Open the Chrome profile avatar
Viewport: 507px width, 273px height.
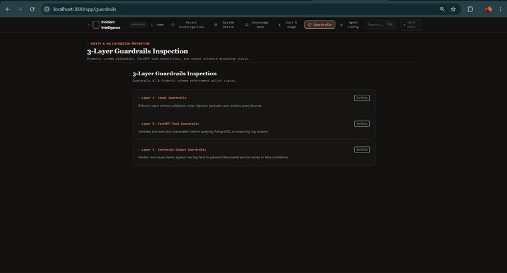[488, 9]
